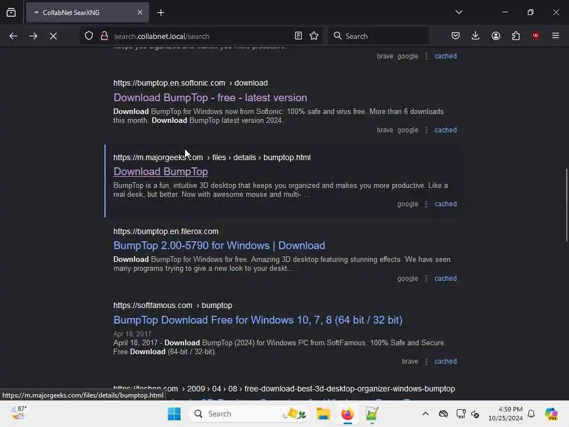Image resolution: width=569 pixels, height=427 pixels.
Task: Open 'BumpTop 2.00-5790 for Windows | Download' link
Action: (219, 246)
